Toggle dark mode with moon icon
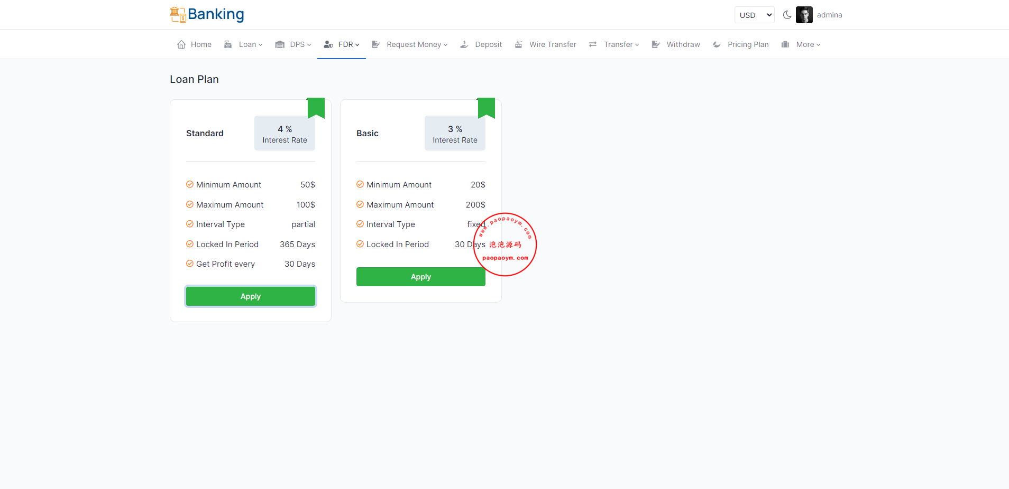 coord(787,15)
